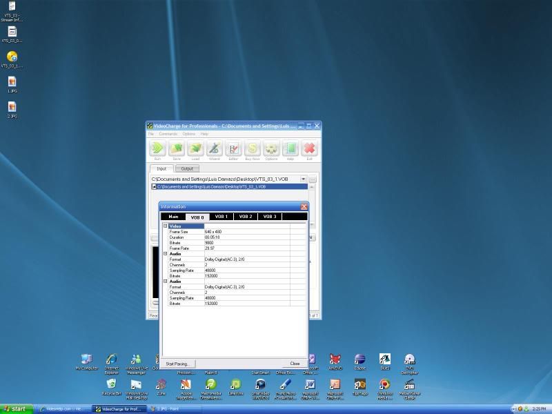Click the Frame Rate value "29.97"

(x=210, y=248)
